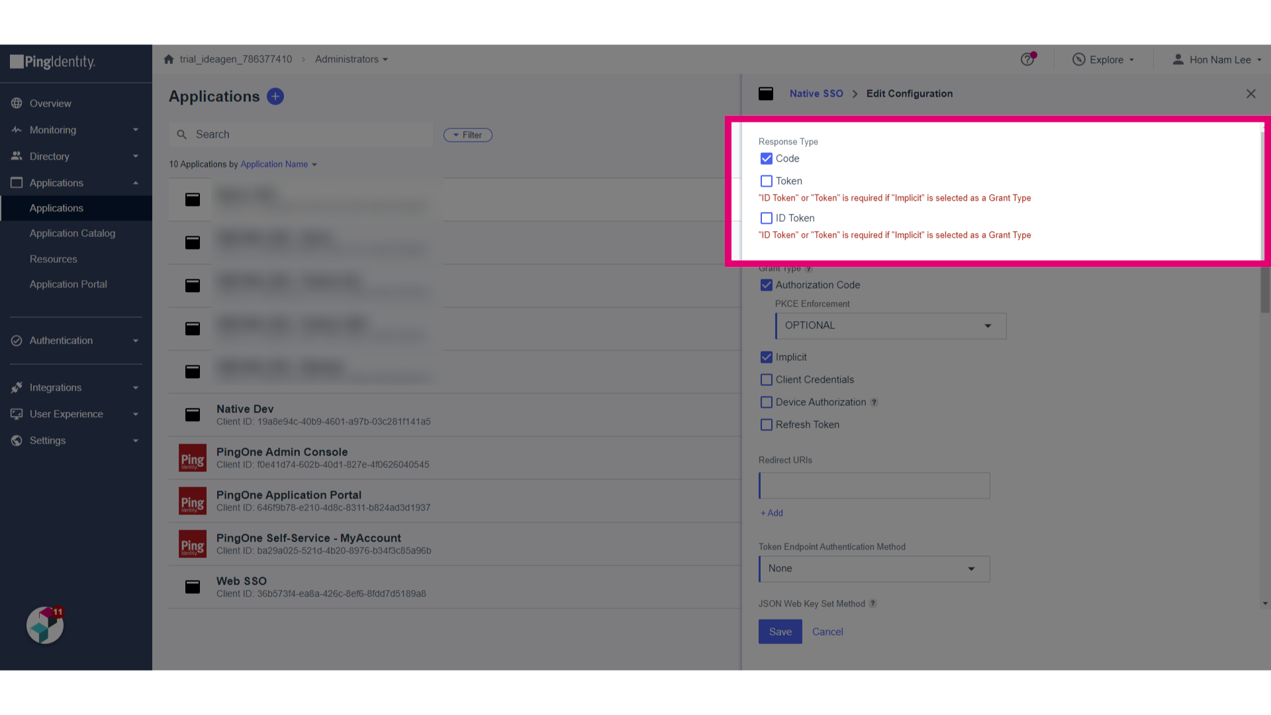The image size is (1271, 715).
Task: Click the PingIdentity logo
Action: (53, 62)
